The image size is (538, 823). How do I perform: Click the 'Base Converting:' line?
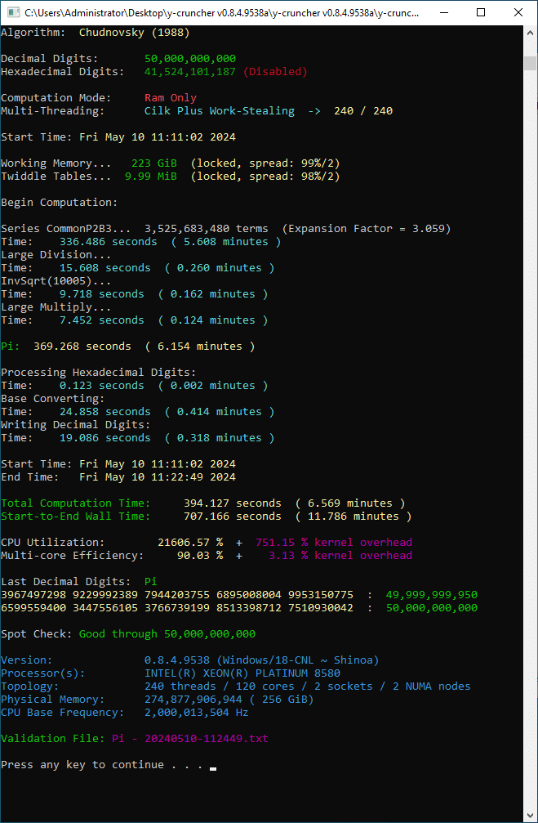pyautogui.click(x=52, y=399)
